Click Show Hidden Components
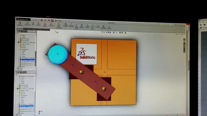This screenshot has width=207, height=116. click(59, 26)
